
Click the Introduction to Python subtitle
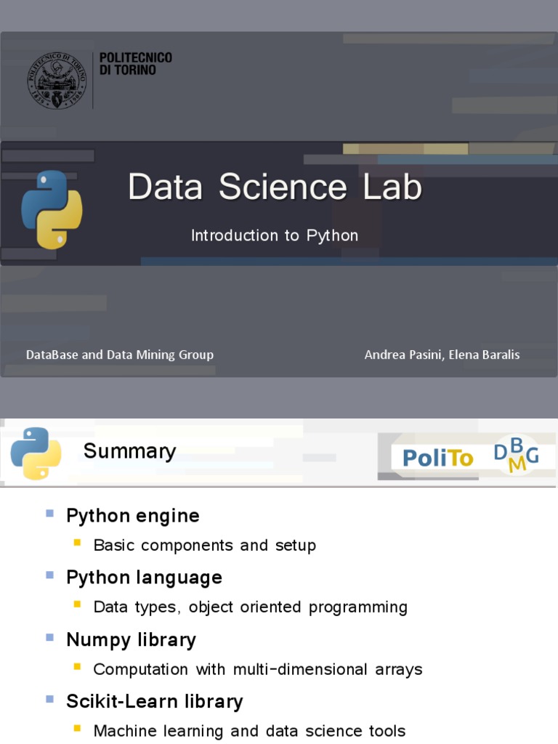[x=275, y=235]
